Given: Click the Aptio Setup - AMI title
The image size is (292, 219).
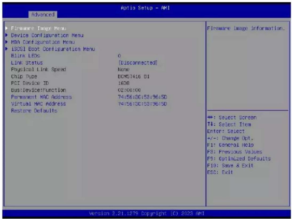Looking at the screenshot, I should (145, 8).
